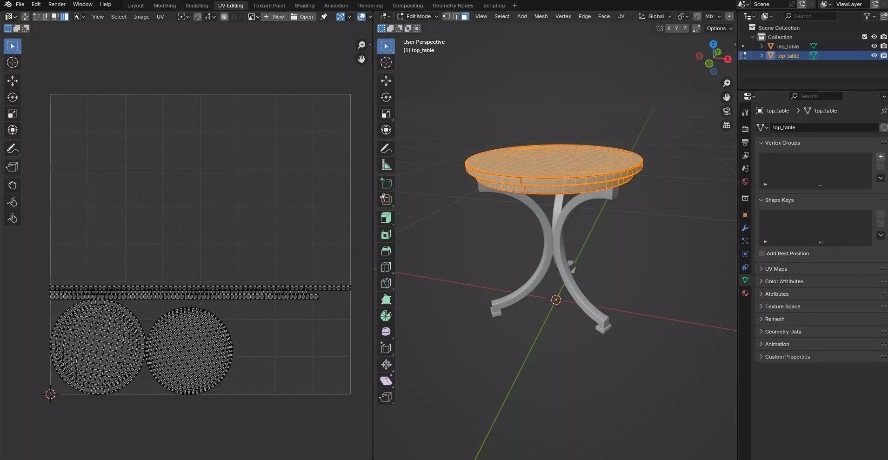Toggle X axis mirror
The height and width of the screenshot is (460, 888).
pyautogui.click(x=669, y=28)
